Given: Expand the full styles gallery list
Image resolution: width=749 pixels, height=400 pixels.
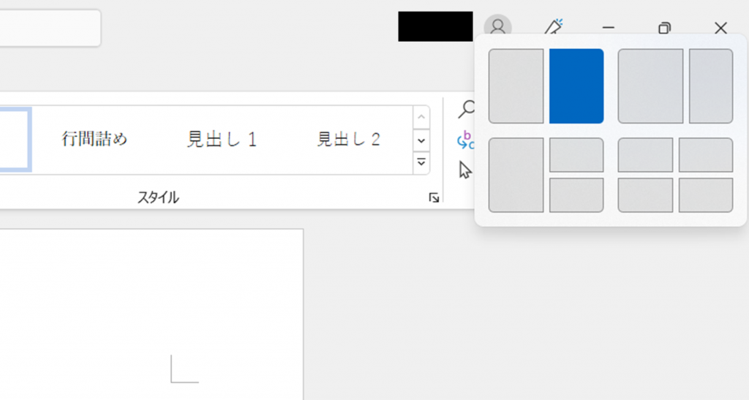Looking at the screenshot, I should point(421,162).
